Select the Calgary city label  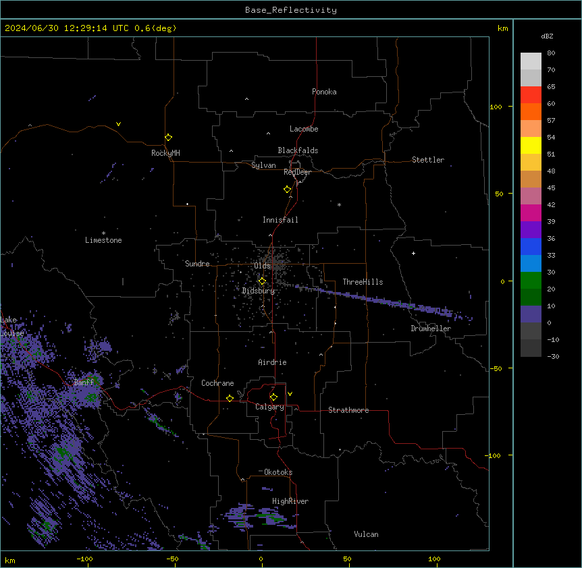[270, 407]
